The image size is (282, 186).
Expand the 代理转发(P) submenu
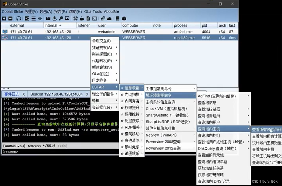[105, 61]
